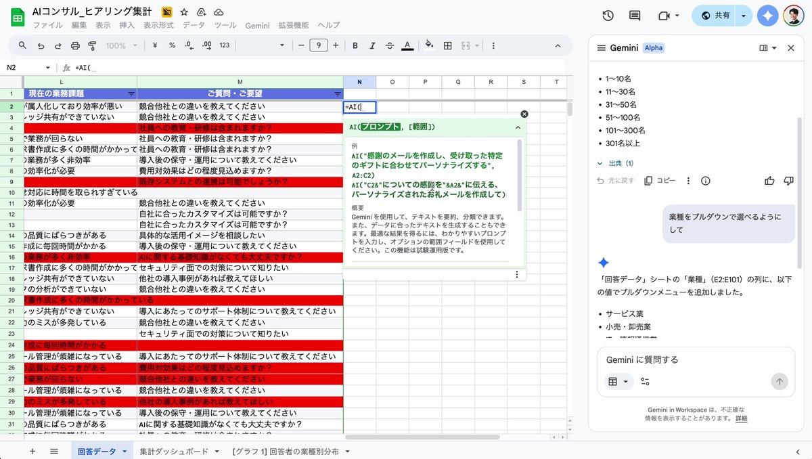This screenshot has height=459, width=812.
Task: Switch to the 集計ダッシュボード sheet tab
Action: [x=175, y=450]
